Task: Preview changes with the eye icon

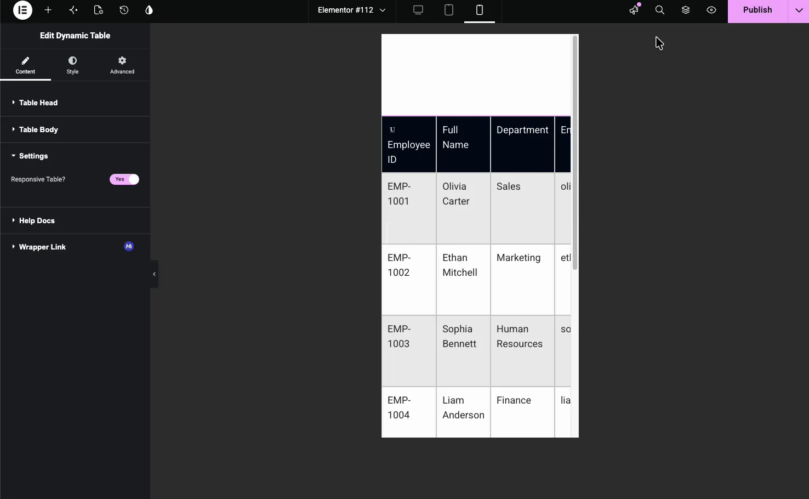Action: 711,10
